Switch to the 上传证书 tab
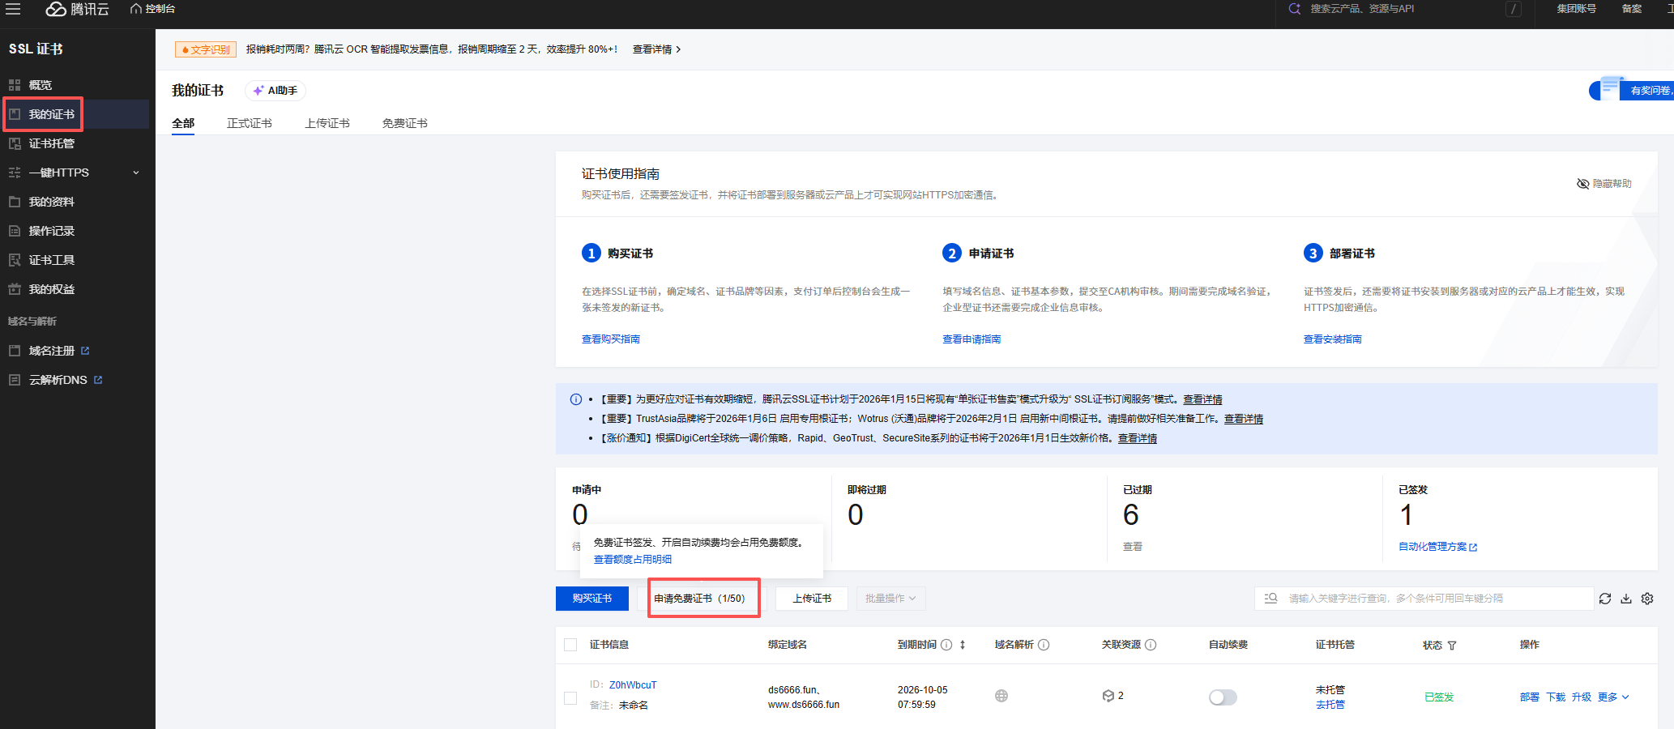The image size is (1674, 729). 327,123
